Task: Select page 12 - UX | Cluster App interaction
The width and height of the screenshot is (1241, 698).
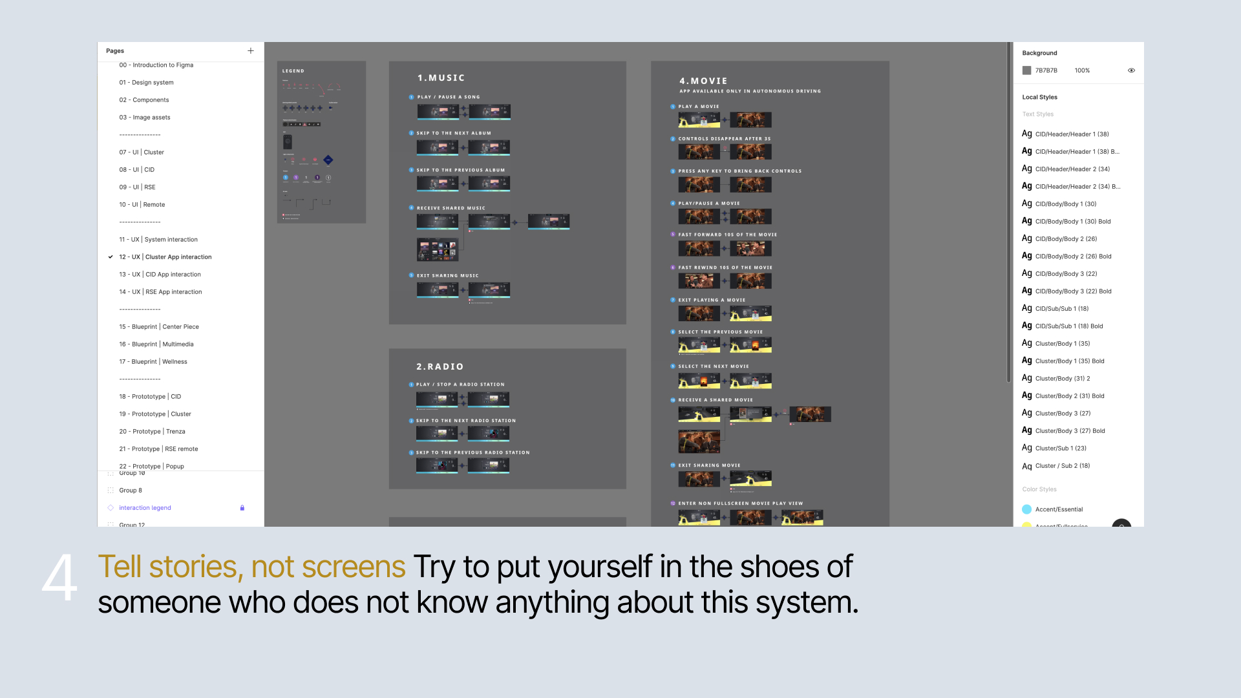Action: [x=165, y=257]
